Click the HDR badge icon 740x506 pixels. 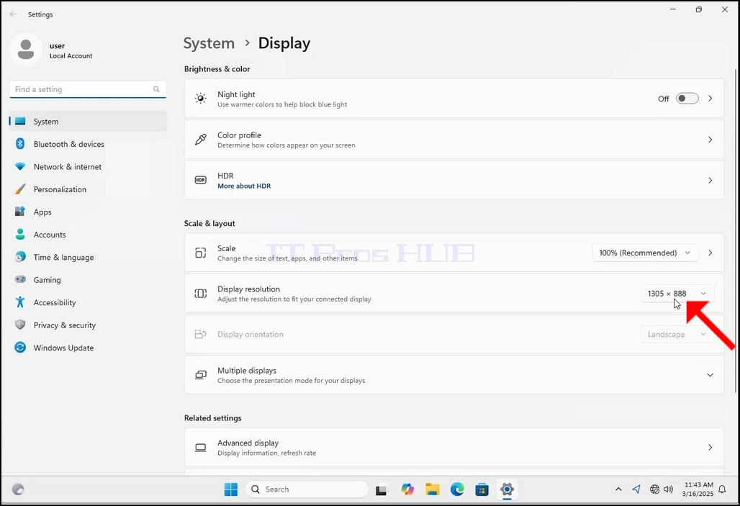pyautogui.click(x=201, y=180)
